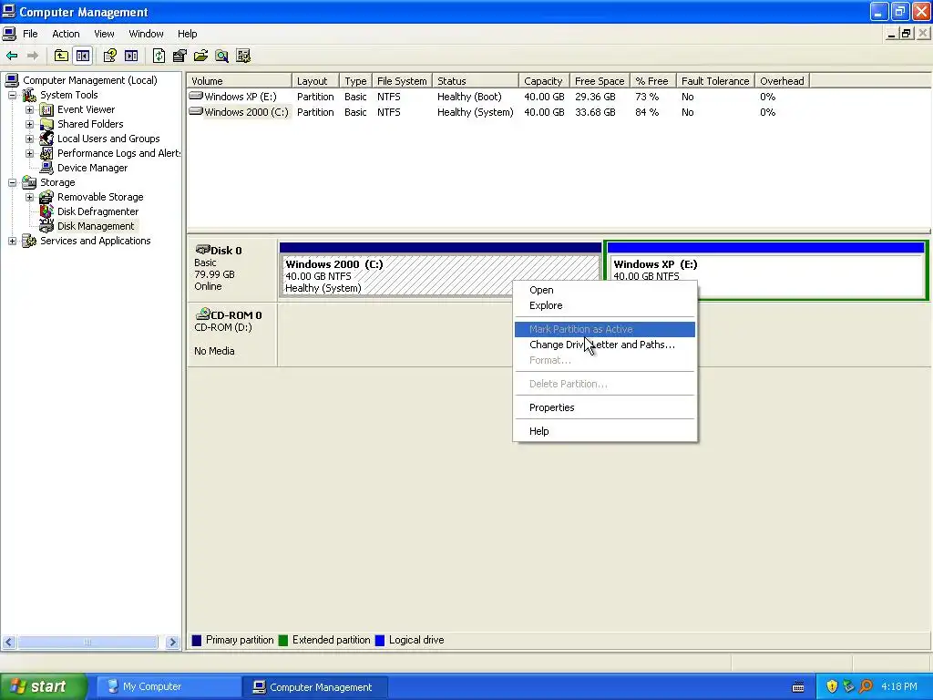Switch to My Computer taskbar button

(x=169, y=687)
